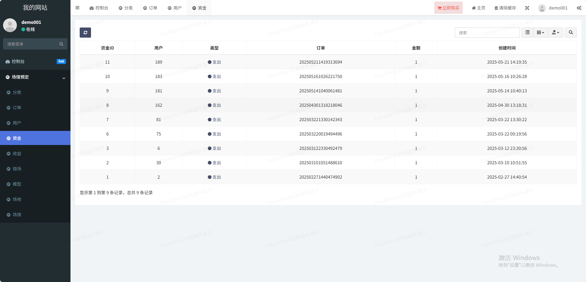Open the settings gears icon
This screenshot has height=282, width=586.
(579, 8)
